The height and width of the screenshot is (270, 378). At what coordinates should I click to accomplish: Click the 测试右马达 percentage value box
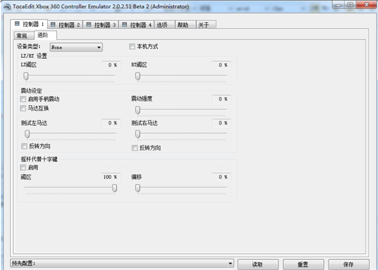pyautogui.click(x=222, y=123)
